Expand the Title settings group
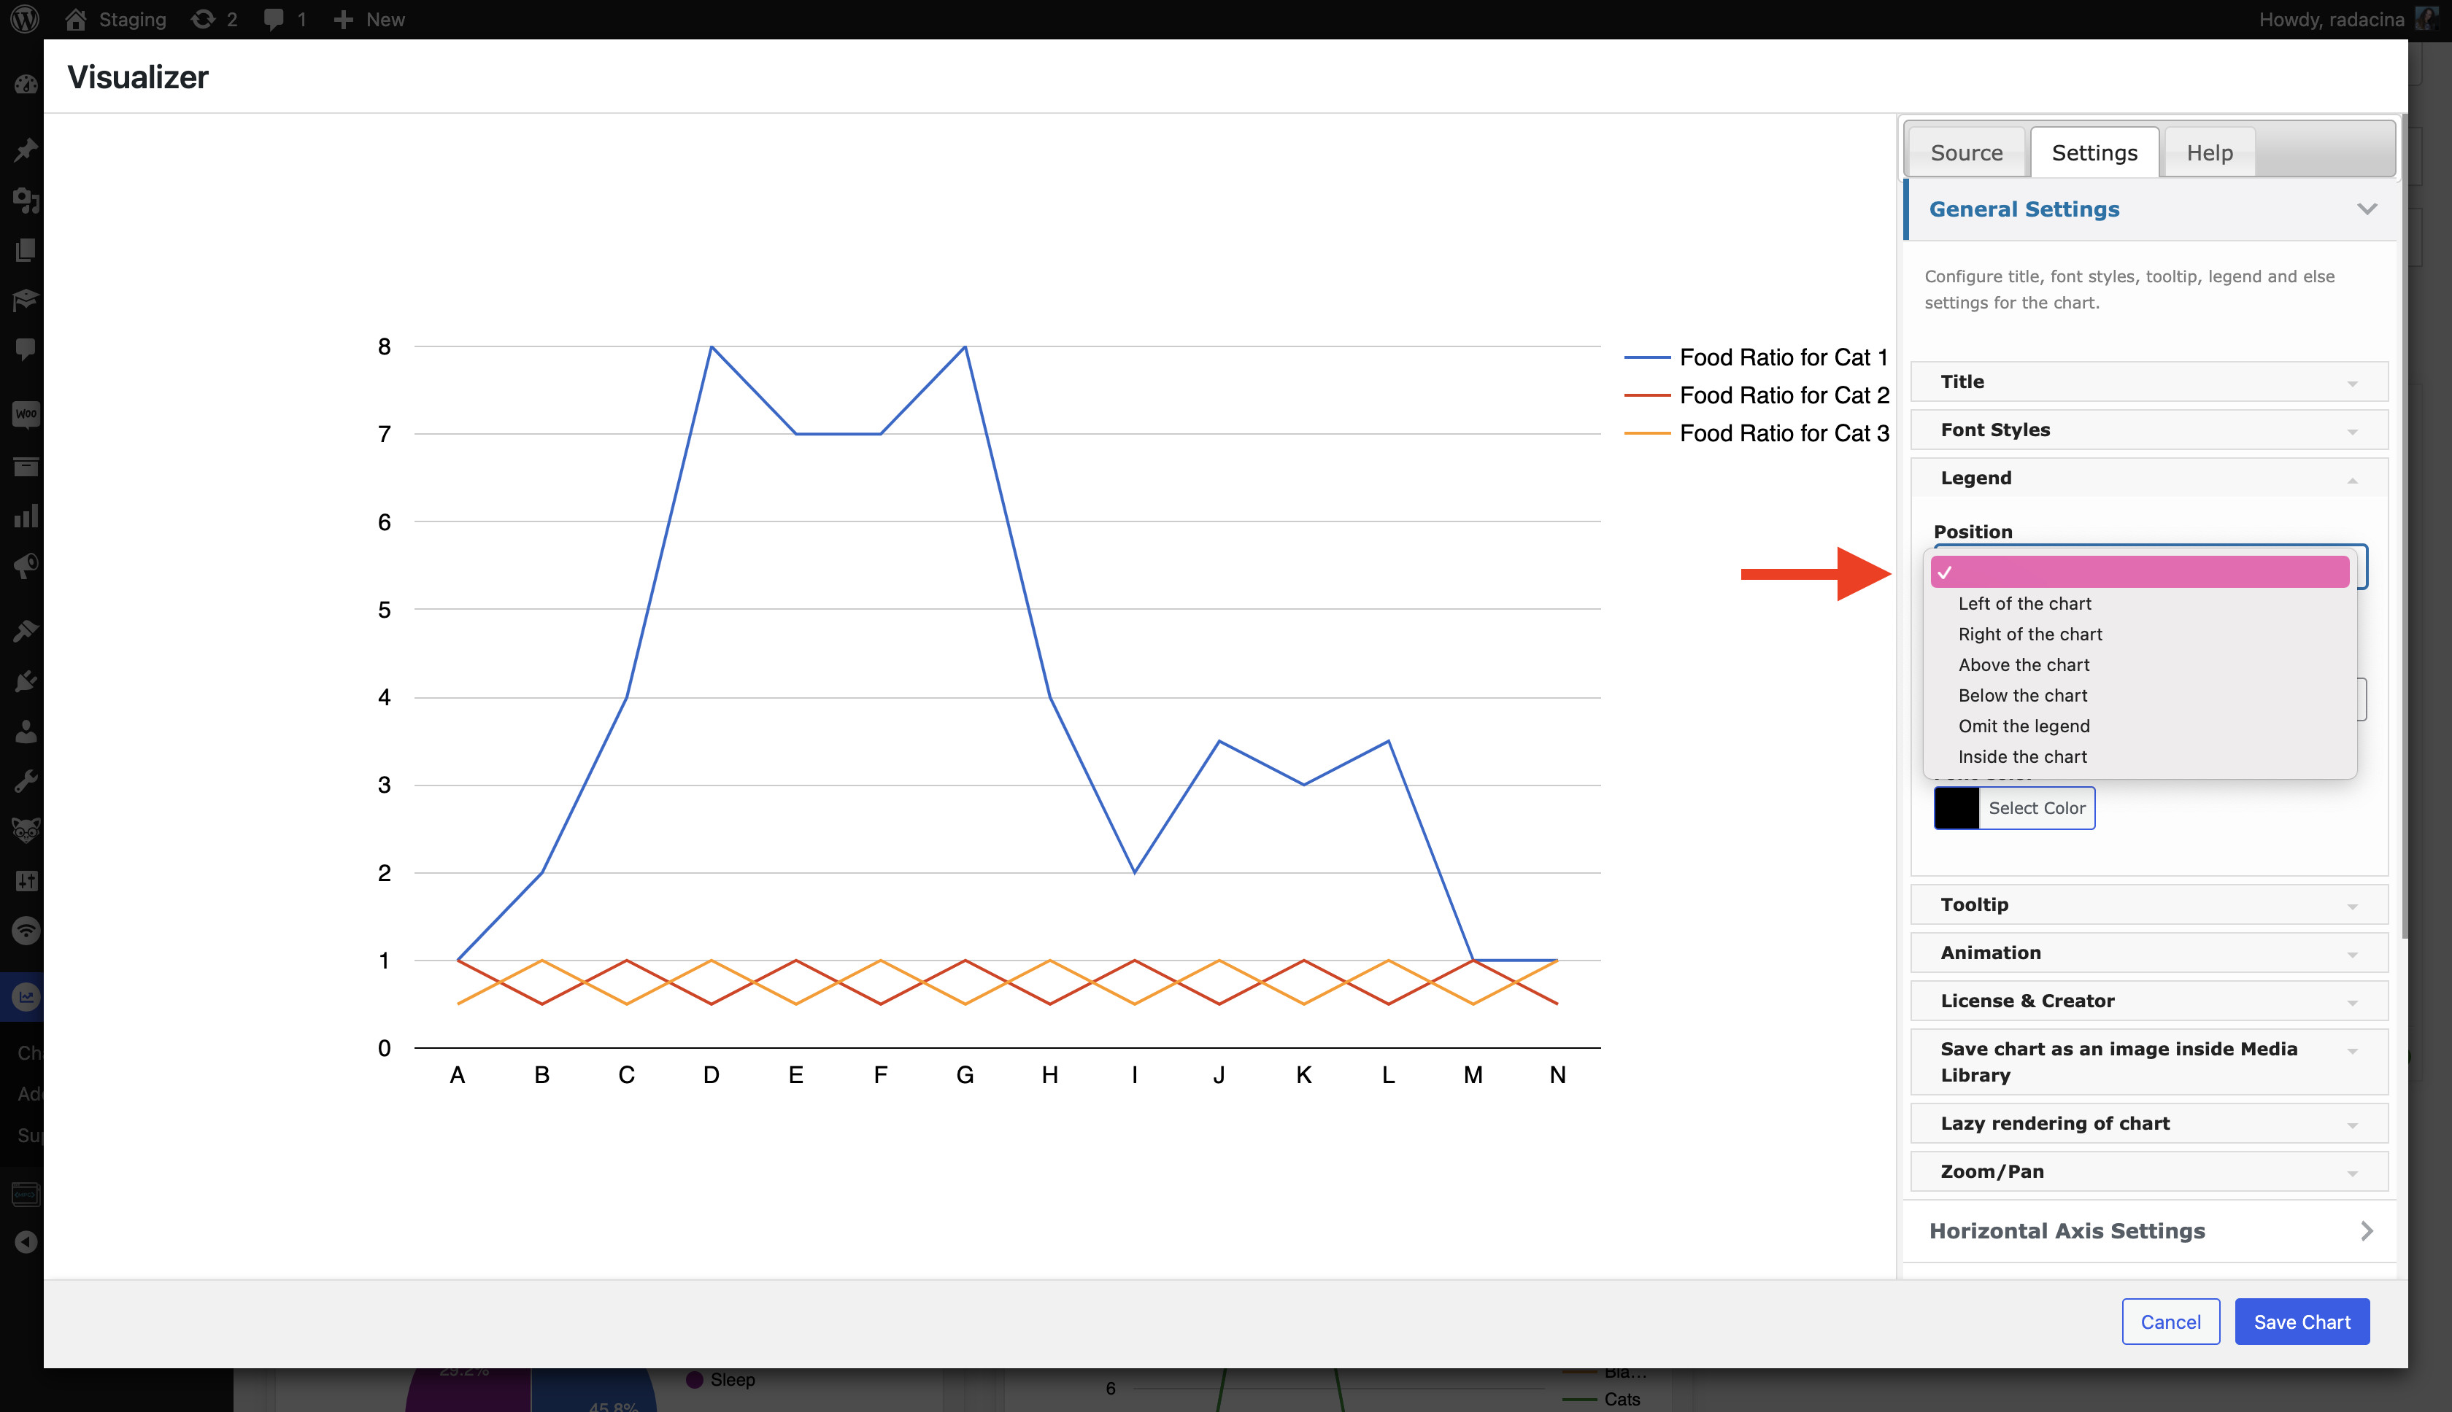 coord(2148,381)
